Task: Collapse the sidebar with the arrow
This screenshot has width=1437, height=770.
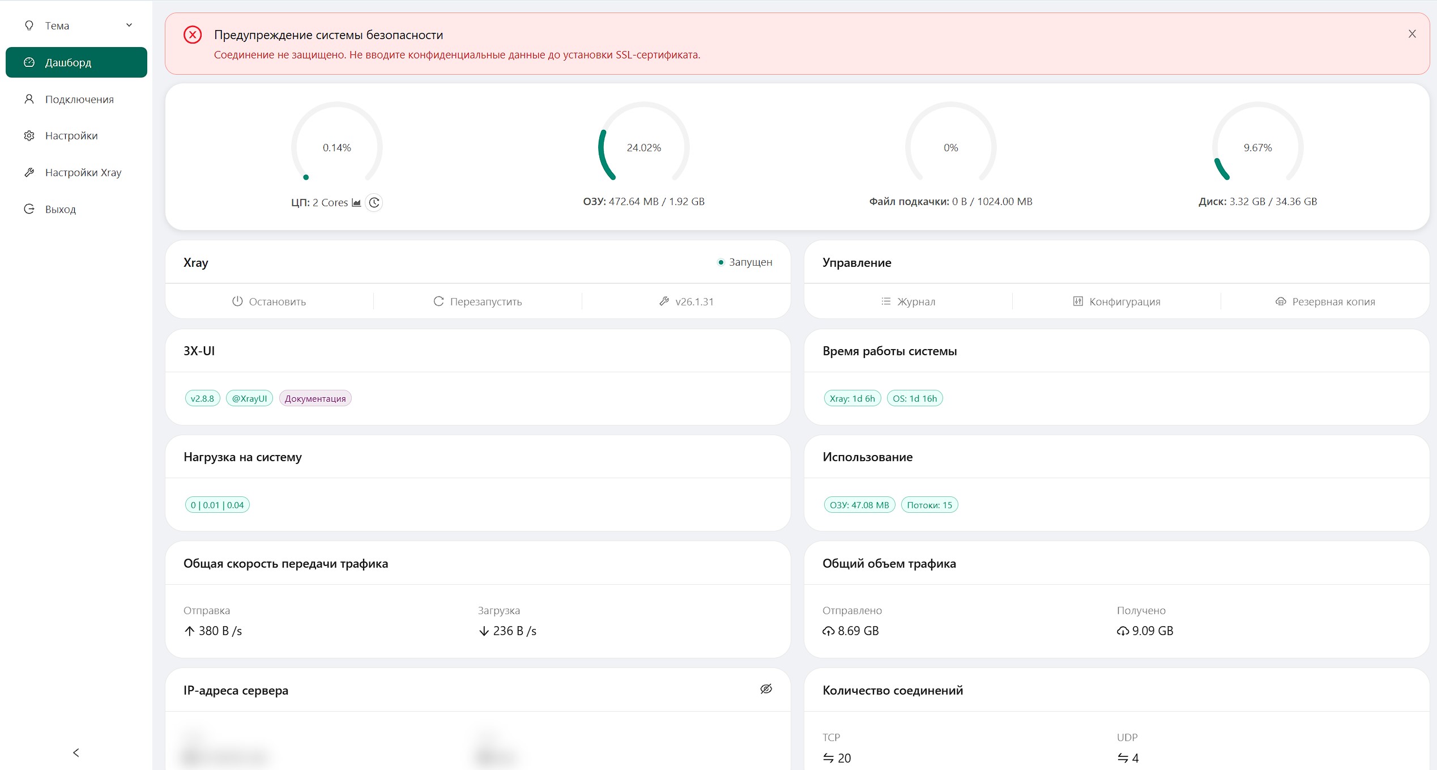Action: 75,753
